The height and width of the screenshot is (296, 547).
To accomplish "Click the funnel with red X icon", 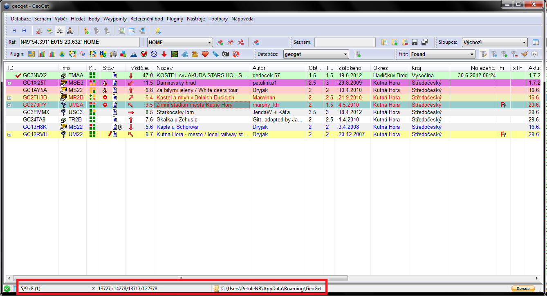I will [x=39, y=31].
